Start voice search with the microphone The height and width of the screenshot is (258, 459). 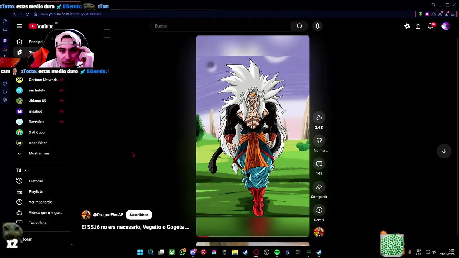pyautogui.click(x=317, y=26)
